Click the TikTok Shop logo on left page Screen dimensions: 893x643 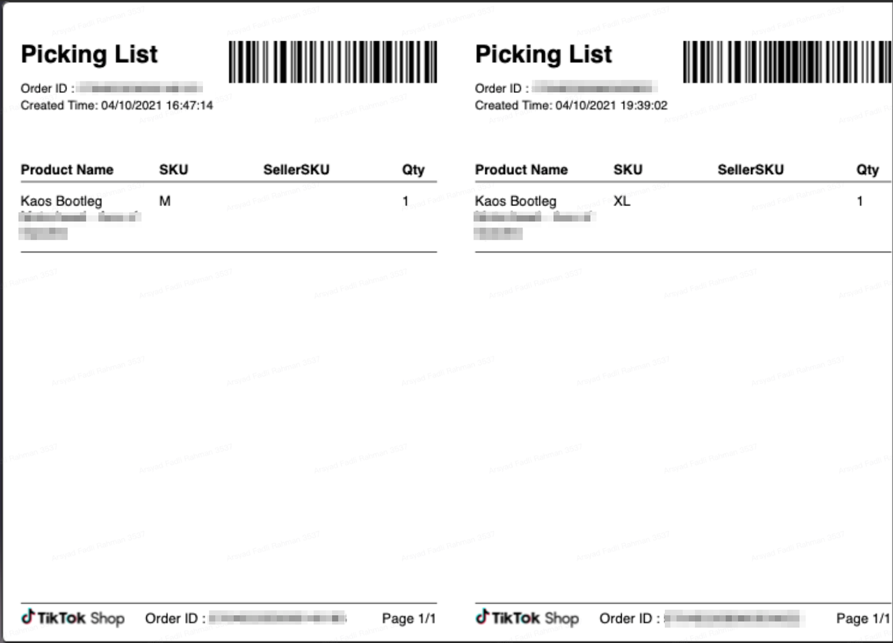click(x=73, y=618)
